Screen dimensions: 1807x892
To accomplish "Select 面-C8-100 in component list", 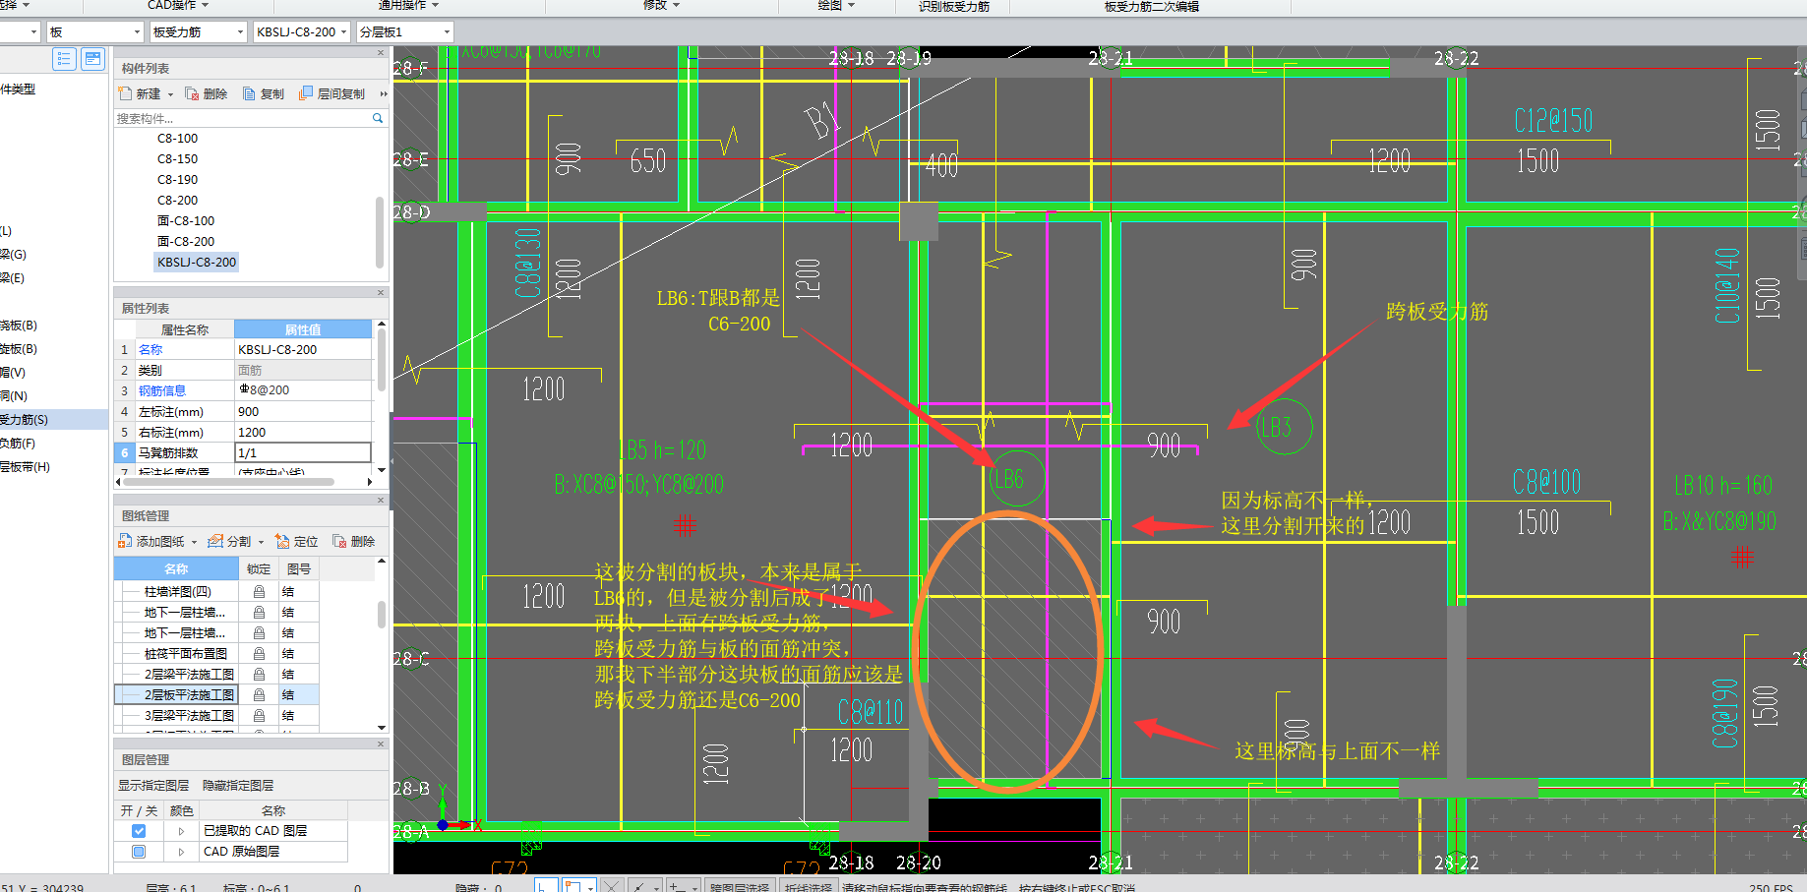I will point(186,221).
